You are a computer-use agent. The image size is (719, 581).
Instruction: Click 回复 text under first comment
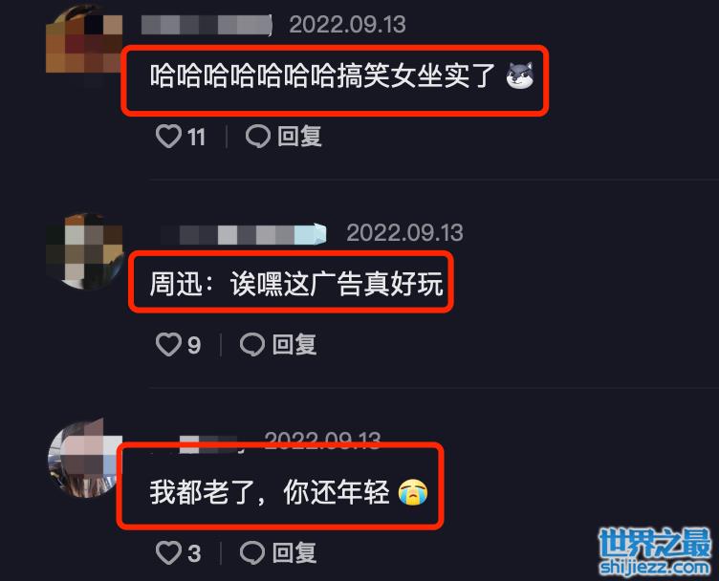point(299,137)
